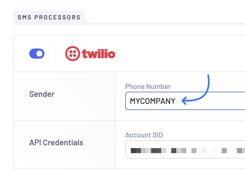This screenshot has height=185, width=245.
Task: Disable the Twilio SMS processor toggle
Action: tap(37, 54)
